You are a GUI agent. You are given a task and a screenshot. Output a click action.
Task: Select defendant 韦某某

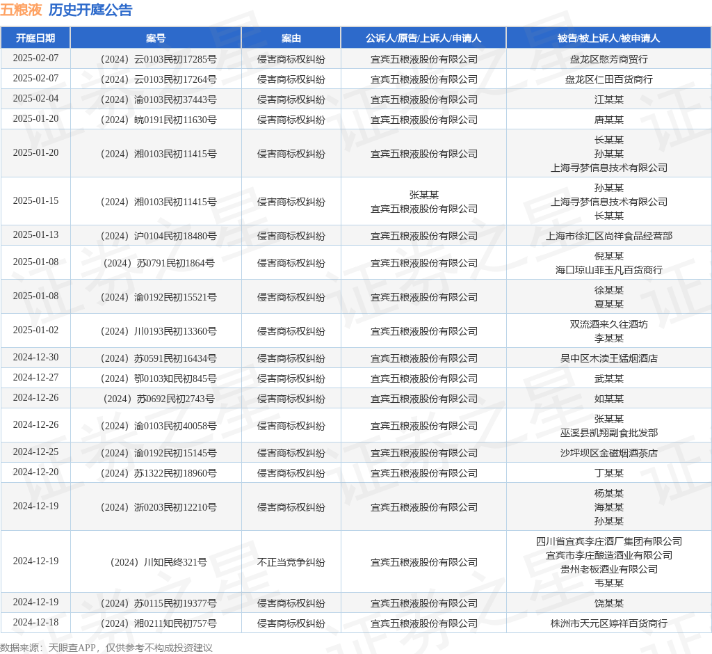[609, 583]
